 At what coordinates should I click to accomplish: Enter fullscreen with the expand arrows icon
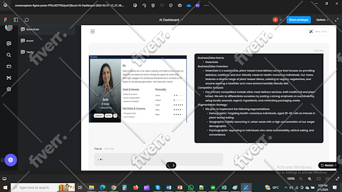click(336, 20)
